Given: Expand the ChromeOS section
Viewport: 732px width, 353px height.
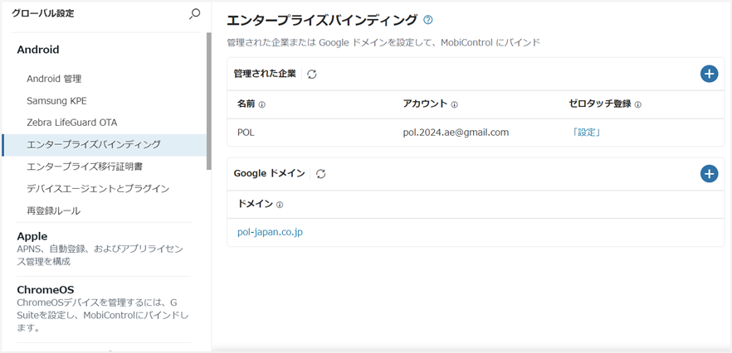Looking at the screenshot, I should (x=46, y=289).
